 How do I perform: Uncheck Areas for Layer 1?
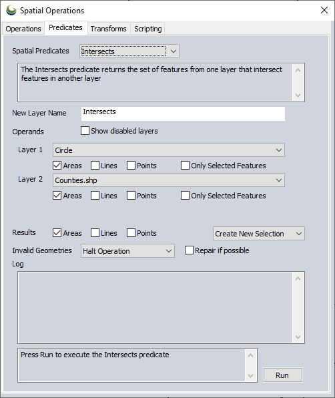[57, 166]
